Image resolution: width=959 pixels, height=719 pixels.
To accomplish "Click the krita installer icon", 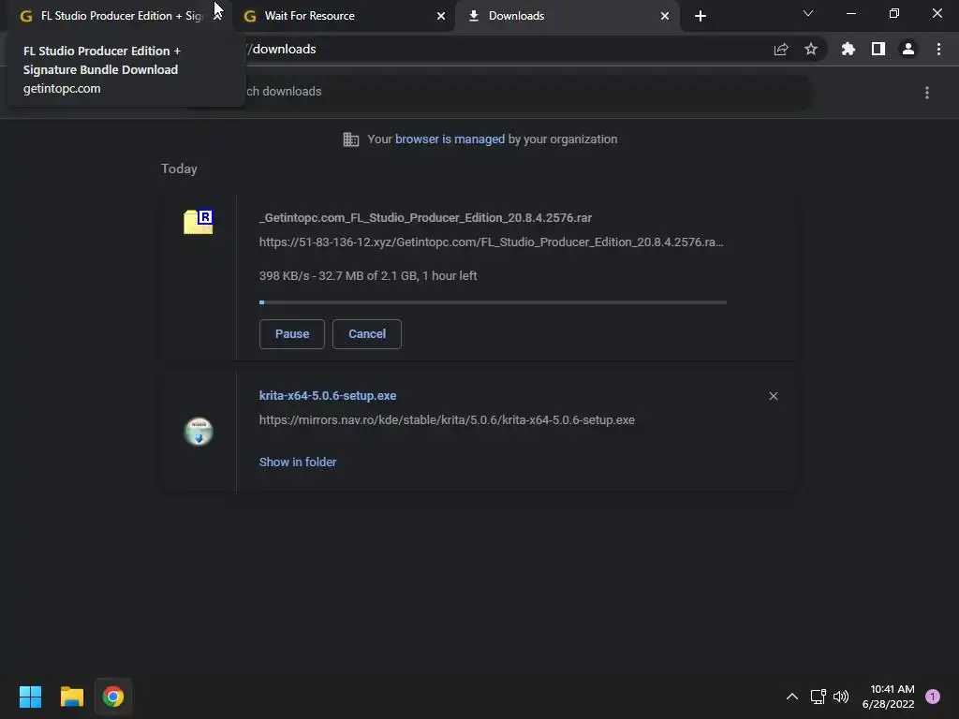I will tap(199, 432).
